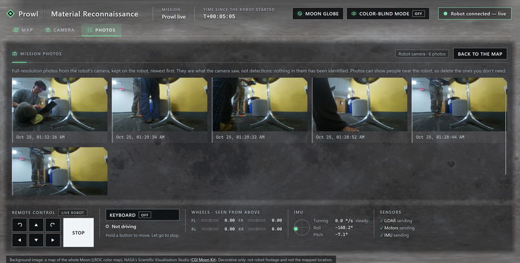Screen dimensions: 520x263
Task: Click the globe icon on Moon Globe
Action: [300, 14]
